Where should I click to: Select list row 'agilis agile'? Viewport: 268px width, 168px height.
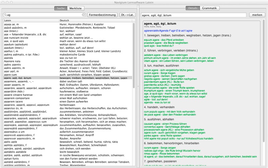(68, 142)
